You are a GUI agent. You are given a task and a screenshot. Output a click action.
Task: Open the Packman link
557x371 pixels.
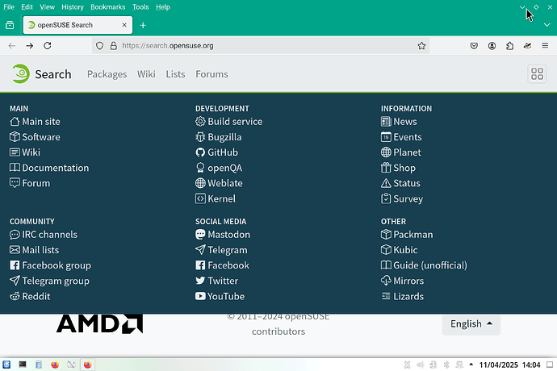(x=407, y=235)
